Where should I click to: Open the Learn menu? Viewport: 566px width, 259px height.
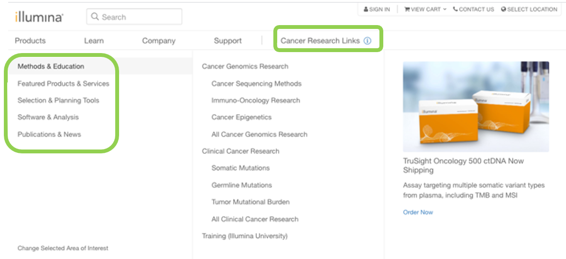pos(94,41)
